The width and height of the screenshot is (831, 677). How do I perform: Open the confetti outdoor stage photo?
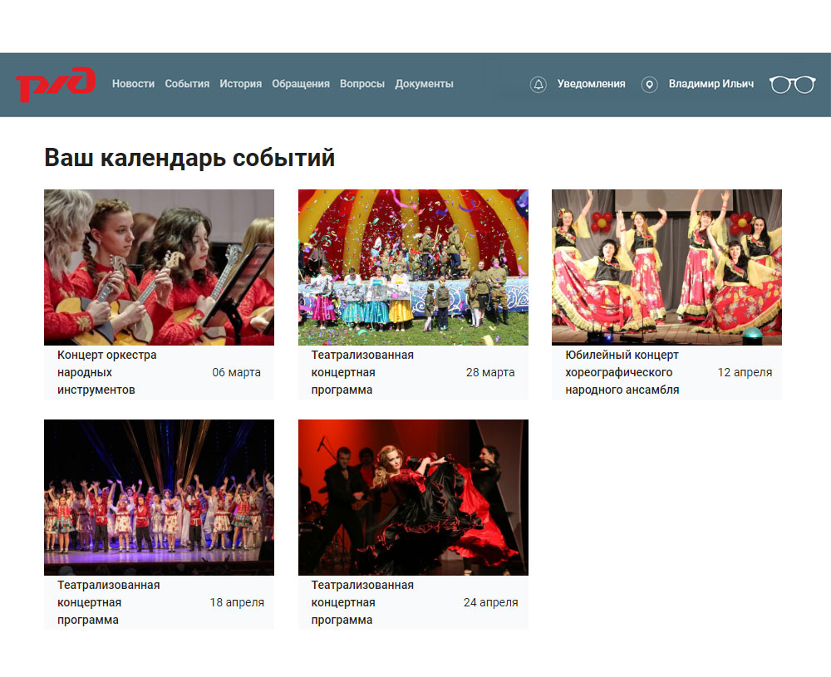tap(413, 267)
